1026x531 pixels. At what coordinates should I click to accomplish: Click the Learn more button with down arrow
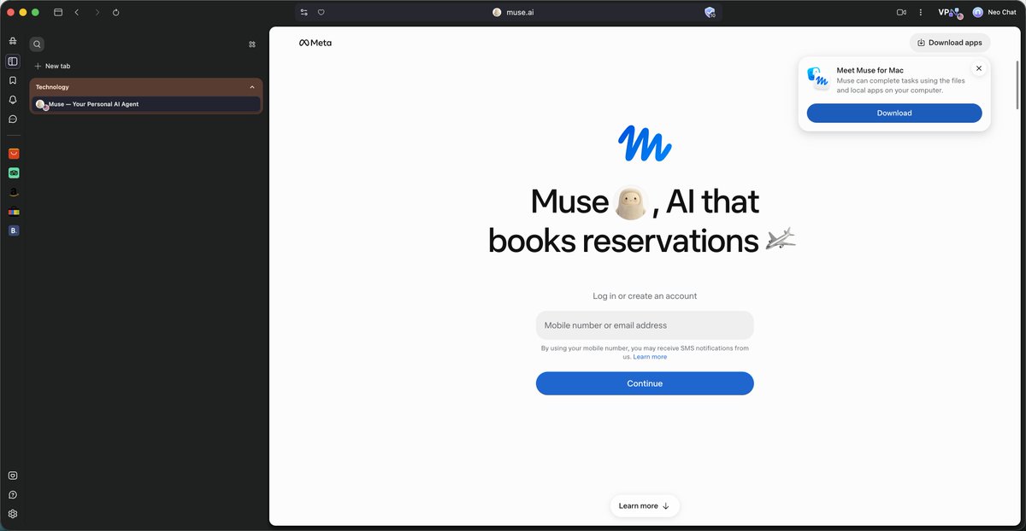[x=645, y=506]
